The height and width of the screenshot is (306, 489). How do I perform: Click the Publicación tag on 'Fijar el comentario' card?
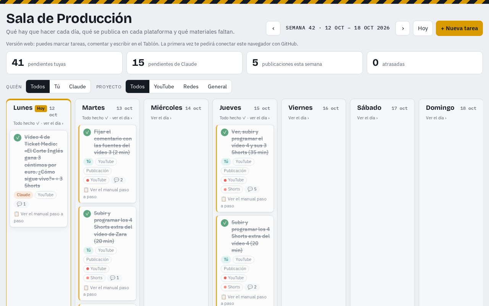coord(97,171)
